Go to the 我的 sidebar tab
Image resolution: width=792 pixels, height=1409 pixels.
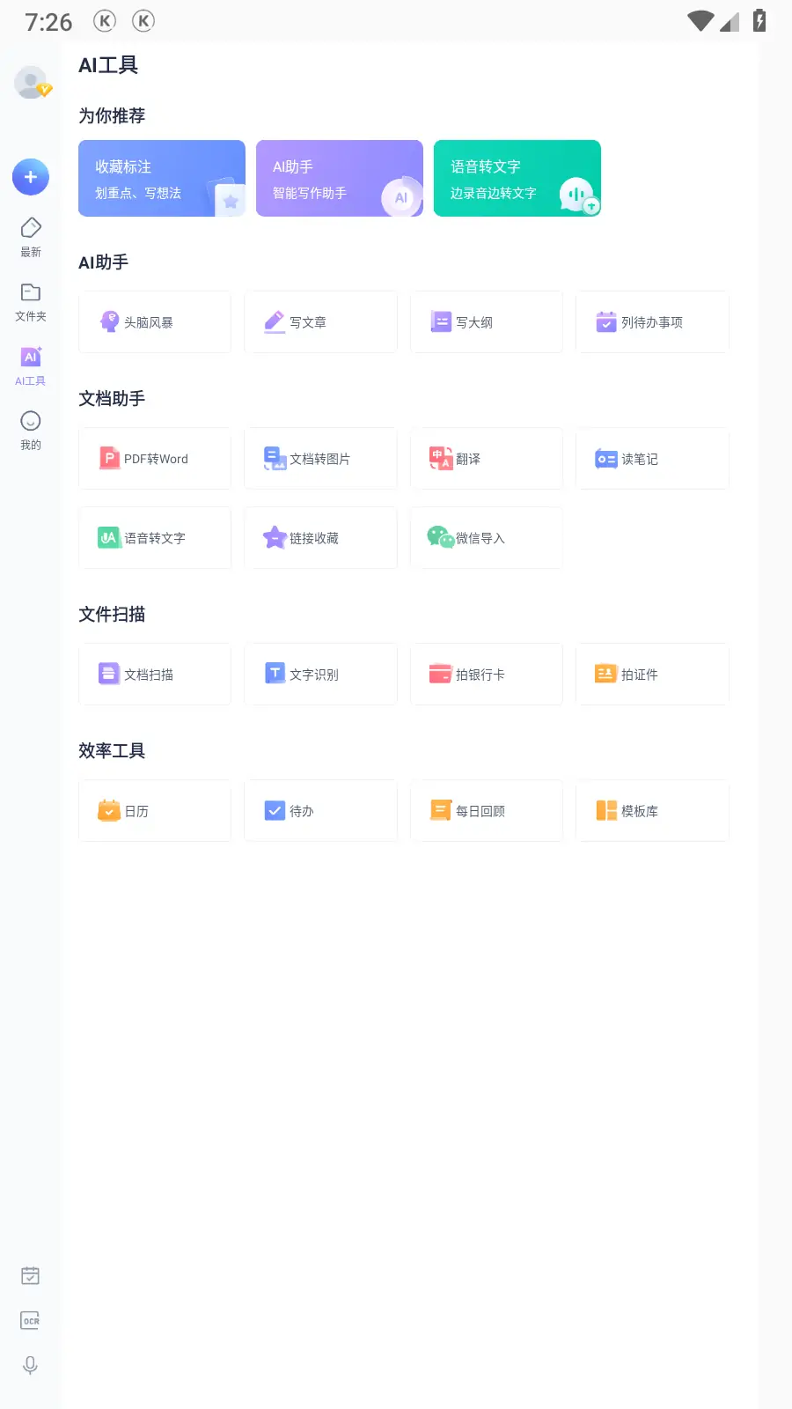[31, 431]
